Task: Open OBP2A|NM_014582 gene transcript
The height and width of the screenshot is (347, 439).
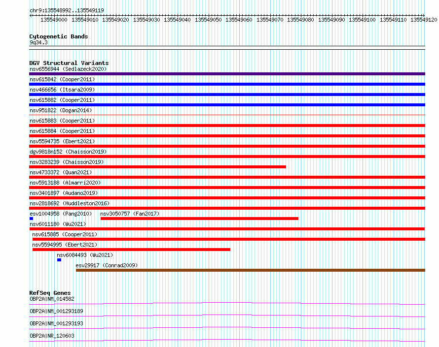Action: [x=52, y=299]
